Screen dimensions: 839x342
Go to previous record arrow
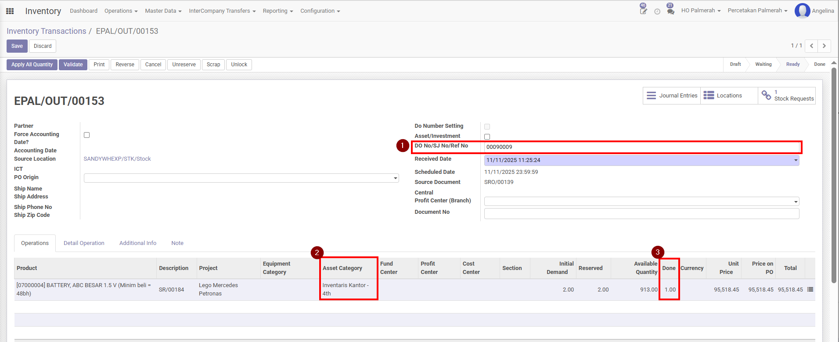coord(812,46)
